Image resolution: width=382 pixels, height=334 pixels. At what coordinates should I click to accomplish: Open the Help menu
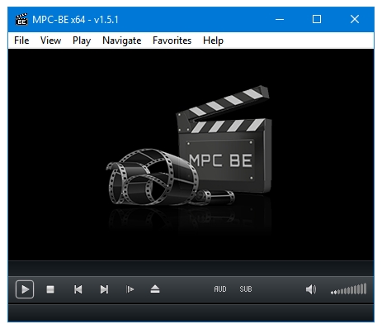pos(213,41)
